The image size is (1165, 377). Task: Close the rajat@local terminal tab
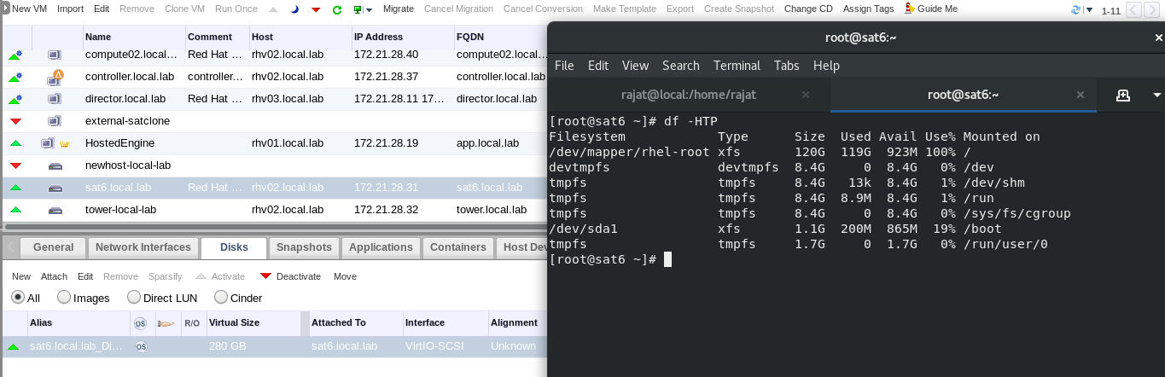point(806,95)
